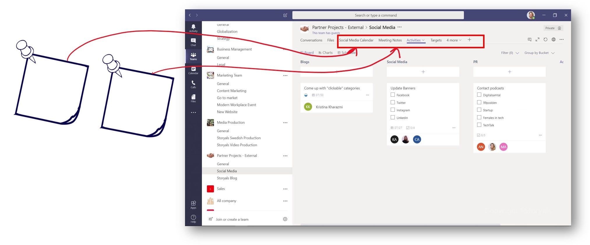Open the Filter (0) dropdown

click(x=510, y=53)
